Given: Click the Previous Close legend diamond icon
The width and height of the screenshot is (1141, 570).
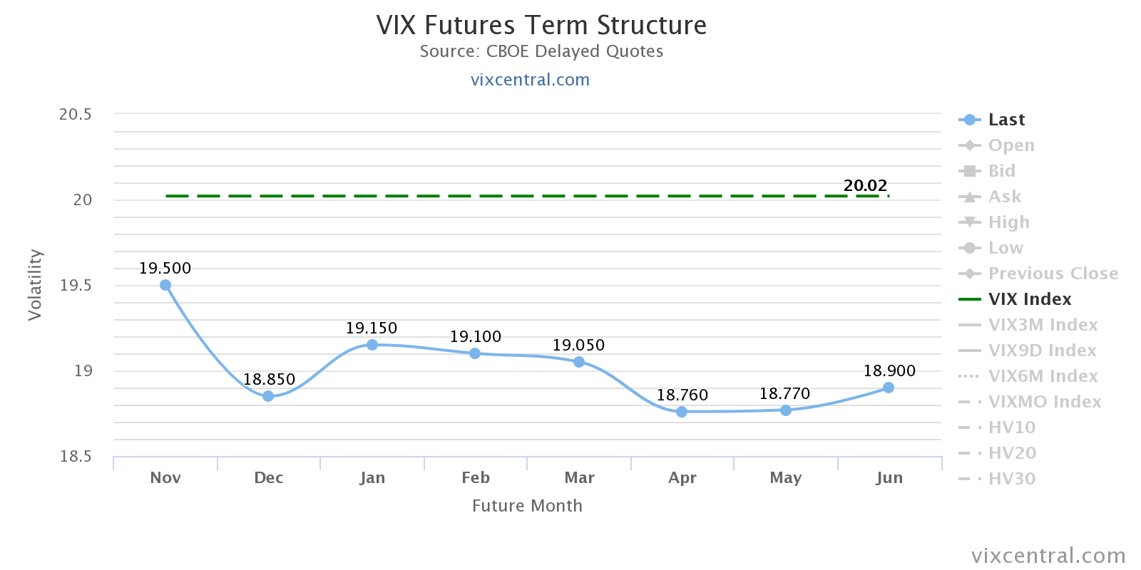Looking at the screenshot, I should pos(970,274).
